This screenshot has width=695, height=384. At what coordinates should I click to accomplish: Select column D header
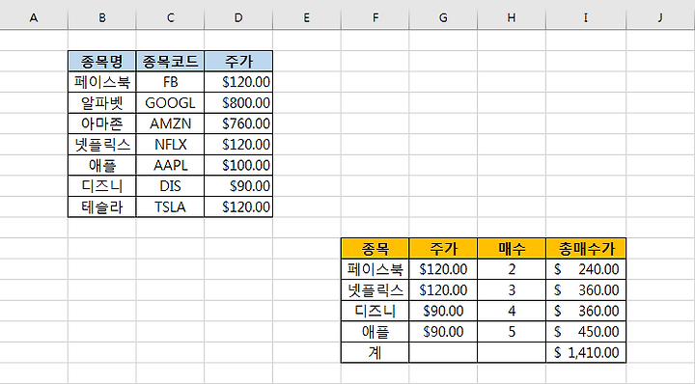[238, 17]
